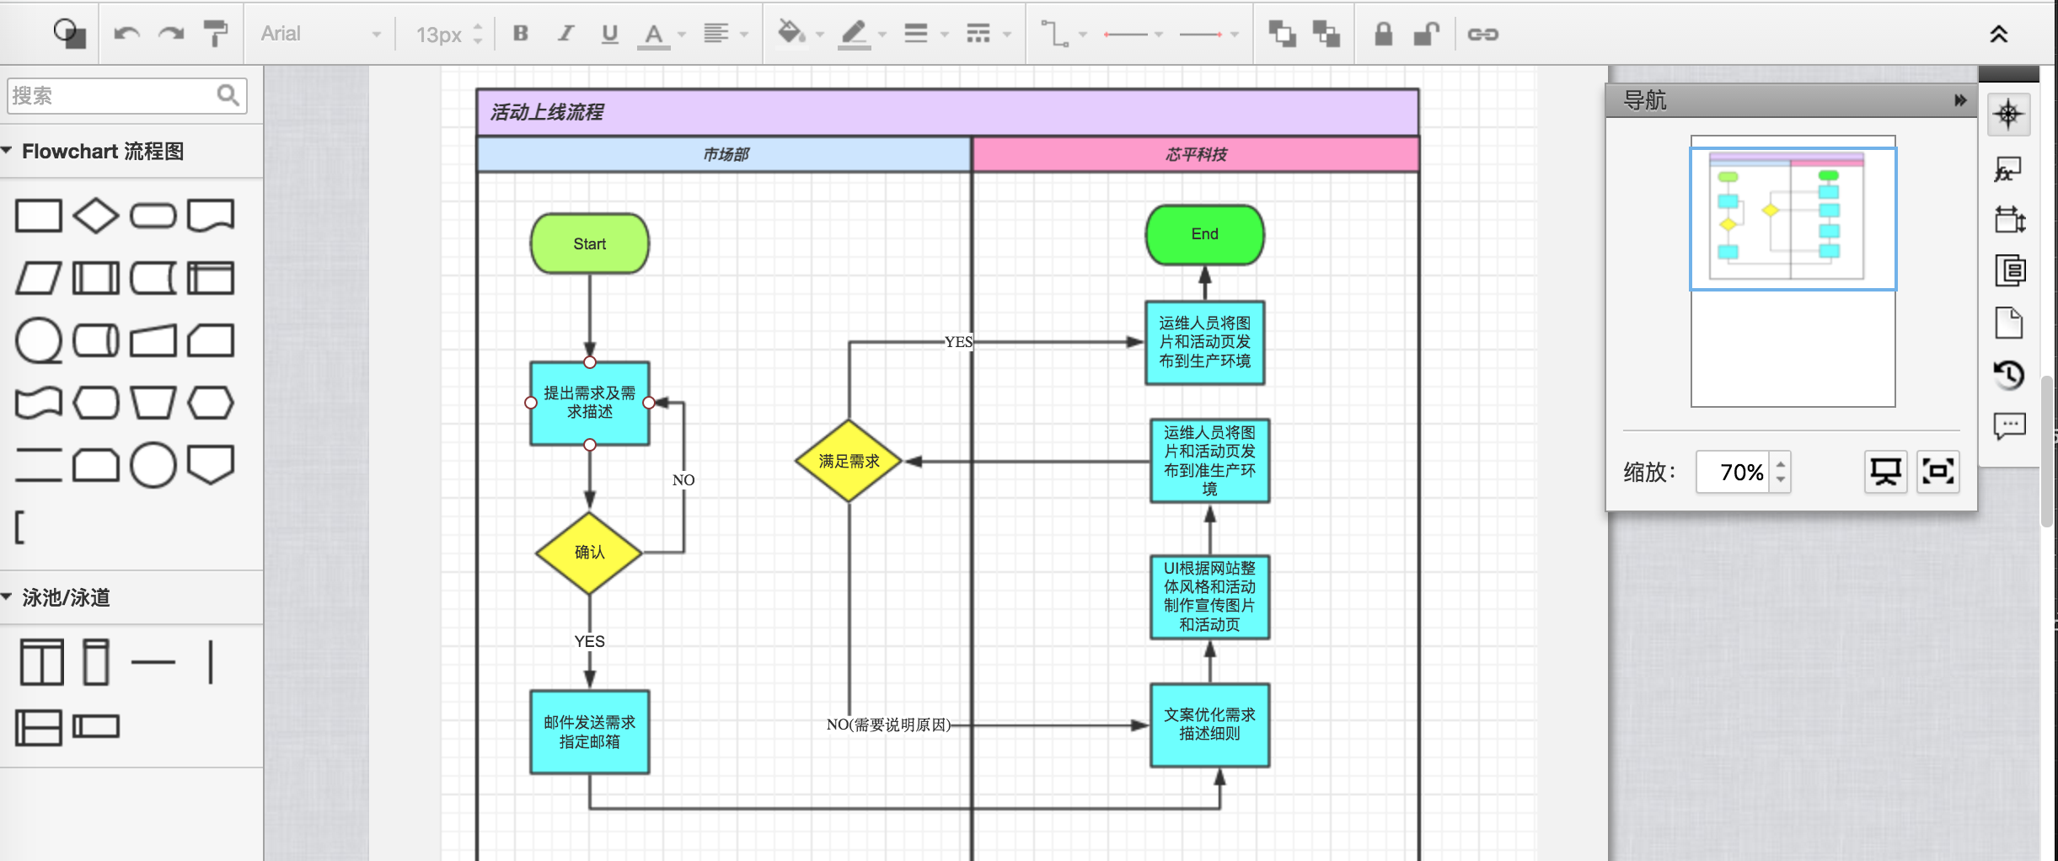This screenshot has height=861, width=2058.
Task: Click the search magnifier icon
Action: click(x=228, y=95)
